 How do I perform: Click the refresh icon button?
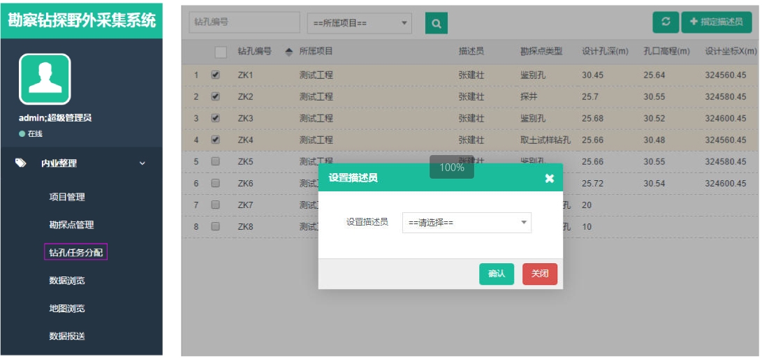point(666,22)
